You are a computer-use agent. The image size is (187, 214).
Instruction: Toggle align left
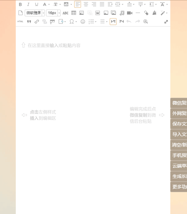pyautogui.click(x=78, y=4)
